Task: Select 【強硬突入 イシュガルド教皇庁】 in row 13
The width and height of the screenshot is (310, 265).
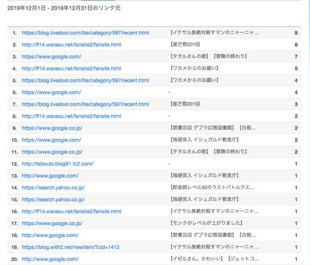Action: [205, 176]
